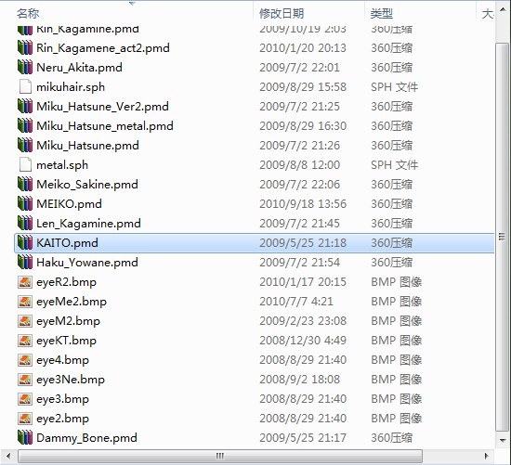Viewport: 511px width, 465px height.
Task: Select the metal.sph file icon
Action: (25, 165)
